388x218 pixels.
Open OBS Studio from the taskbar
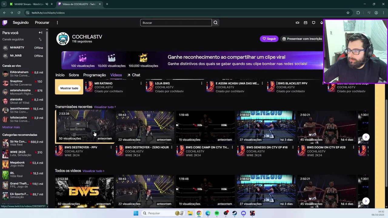[226, 213]
